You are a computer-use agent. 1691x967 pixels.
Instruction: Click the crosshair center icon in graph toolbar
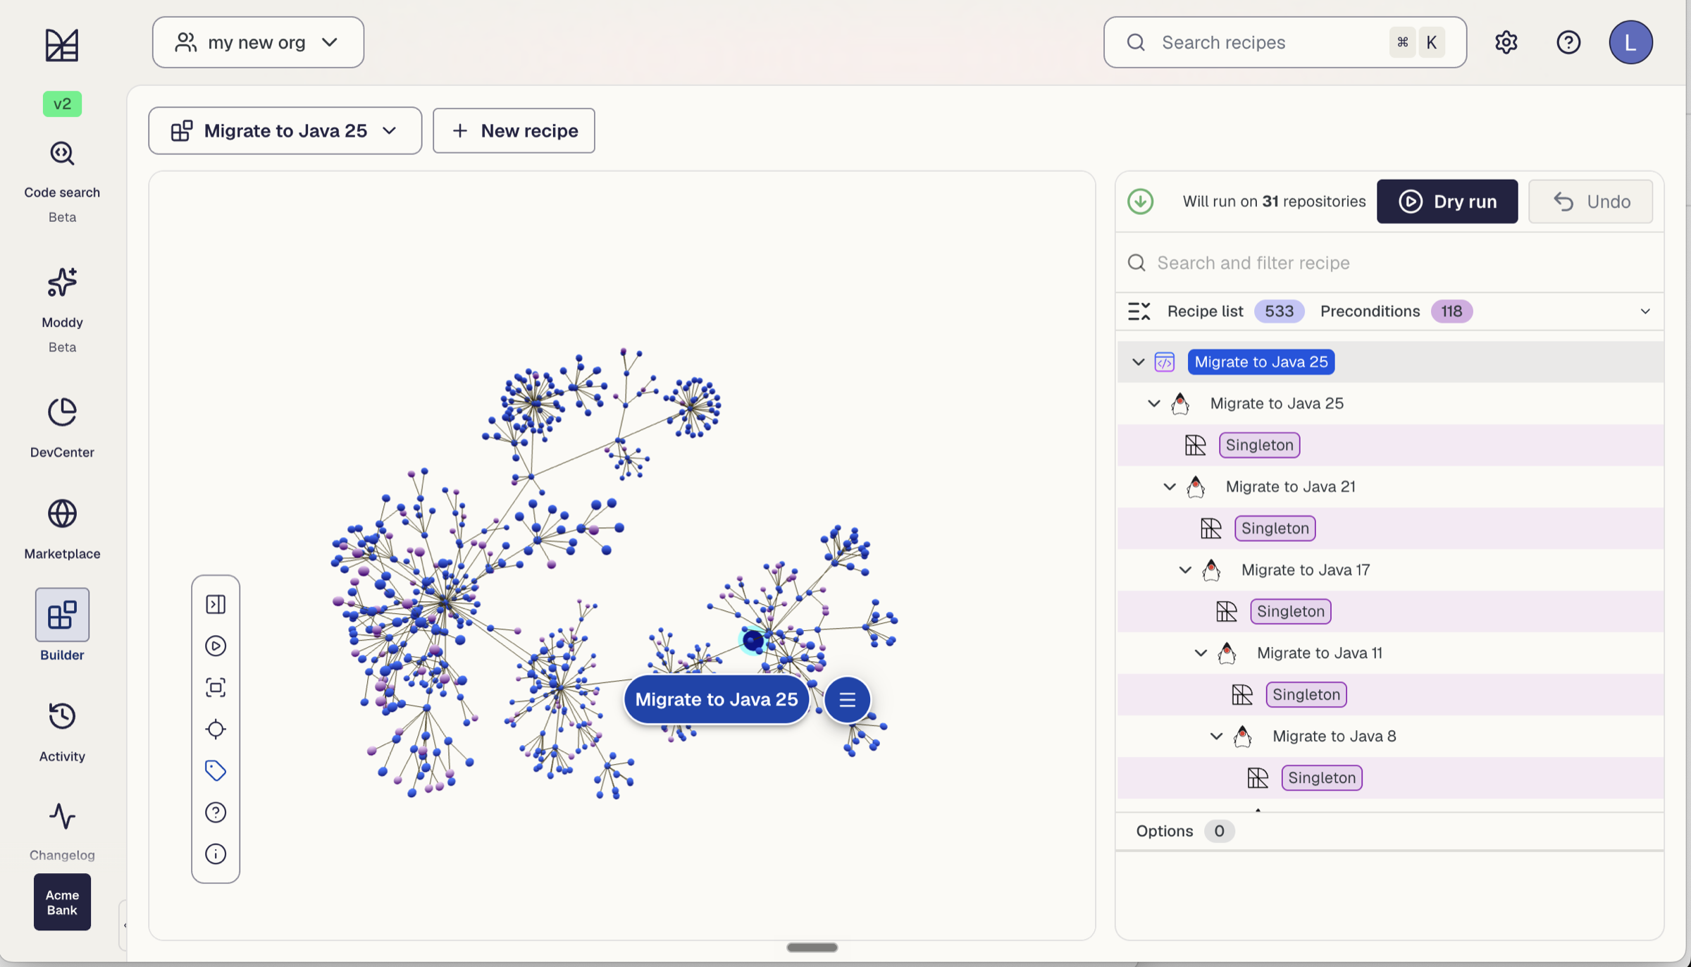click(x=216, y=729)
